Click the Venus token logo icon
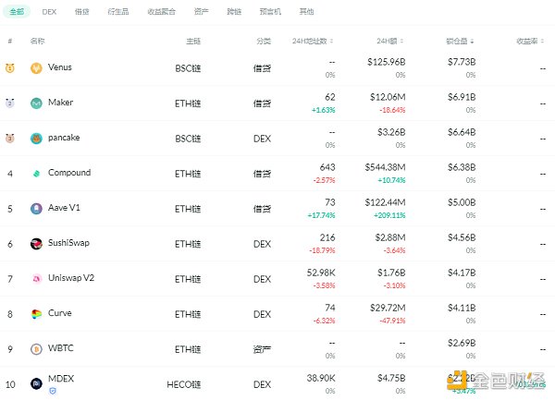This screenshot has height=400, width=555. pos(36,67)
